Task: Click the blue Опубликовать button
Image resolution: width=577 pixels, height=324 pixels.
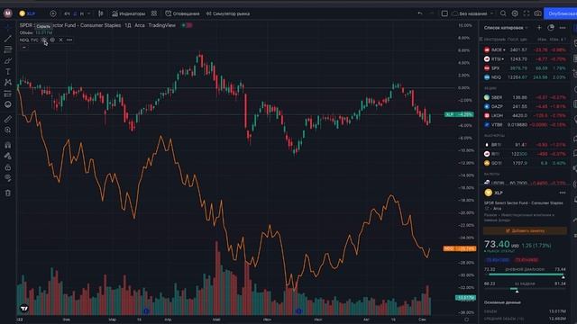Action: pyautogui.click(x=561, y=13)
